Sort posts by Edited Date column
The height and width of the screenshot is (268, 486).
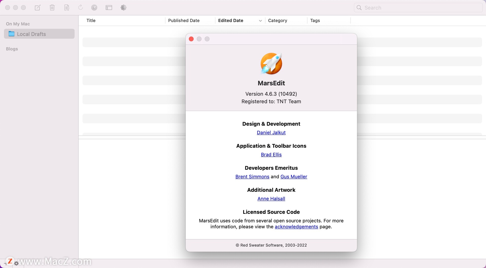pos(231,21)
